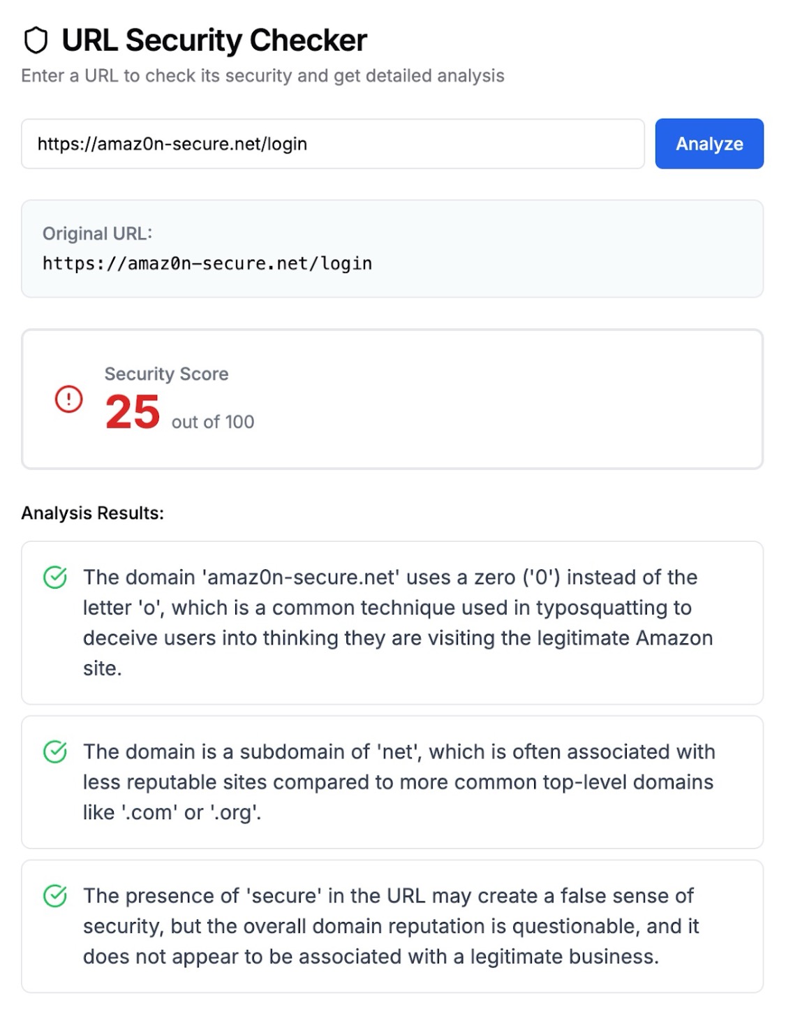
Task: Click the red alert icon by the score
Action: 68,399
